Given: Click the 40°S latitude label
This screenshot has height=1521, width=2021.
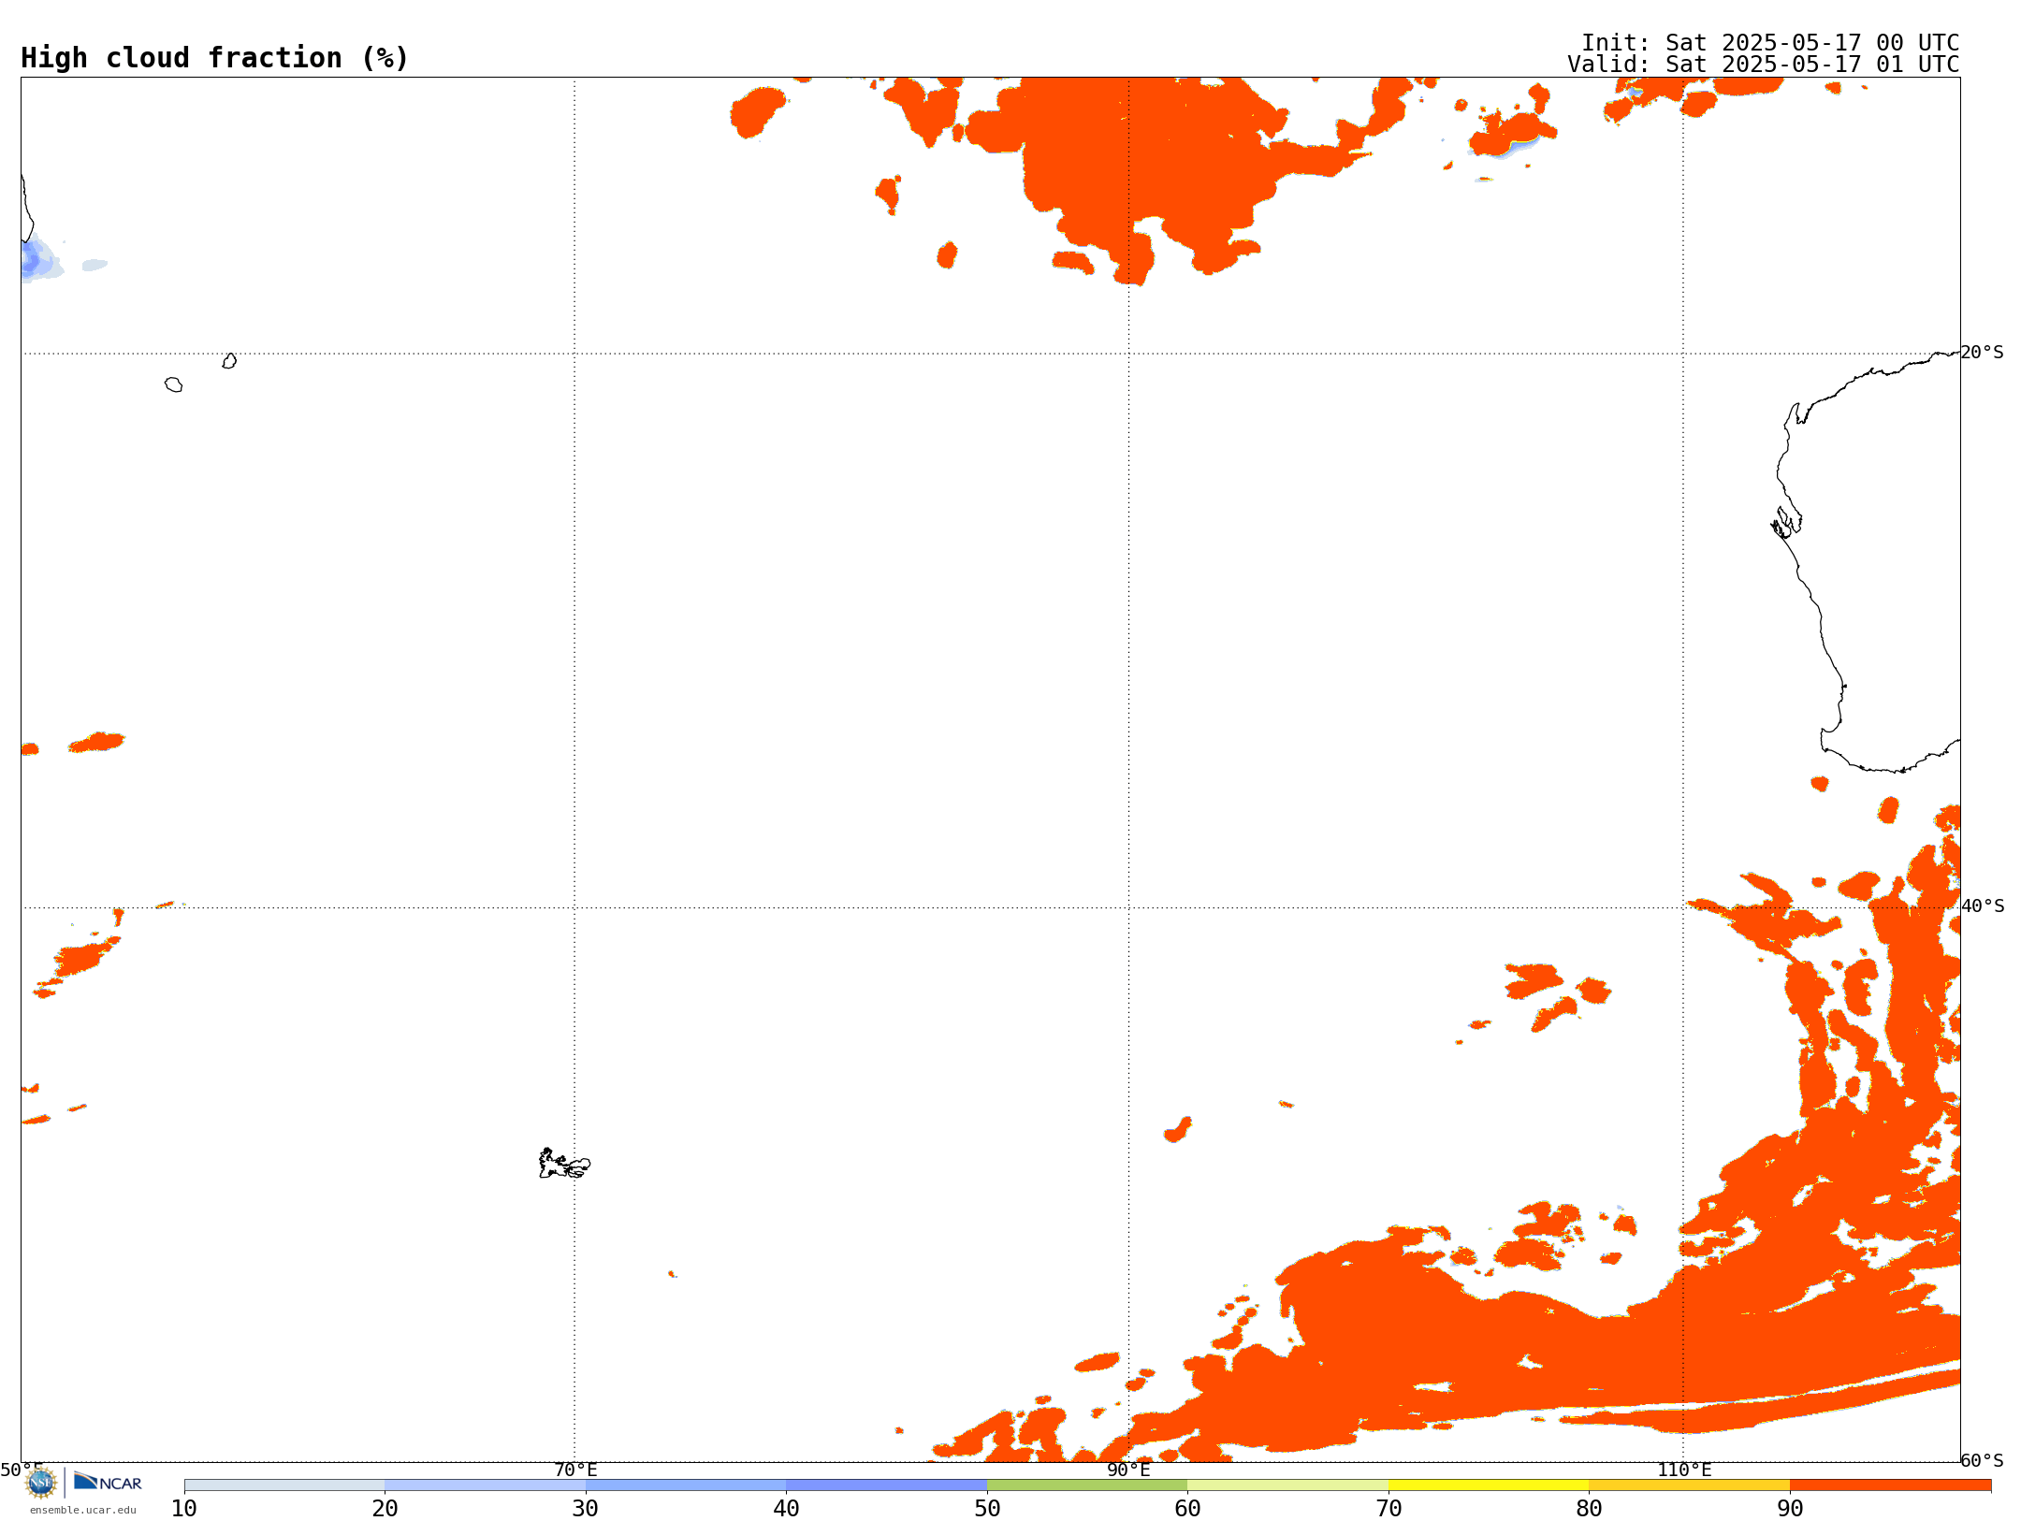Looking at the screenshot, I should (1983, 906).
